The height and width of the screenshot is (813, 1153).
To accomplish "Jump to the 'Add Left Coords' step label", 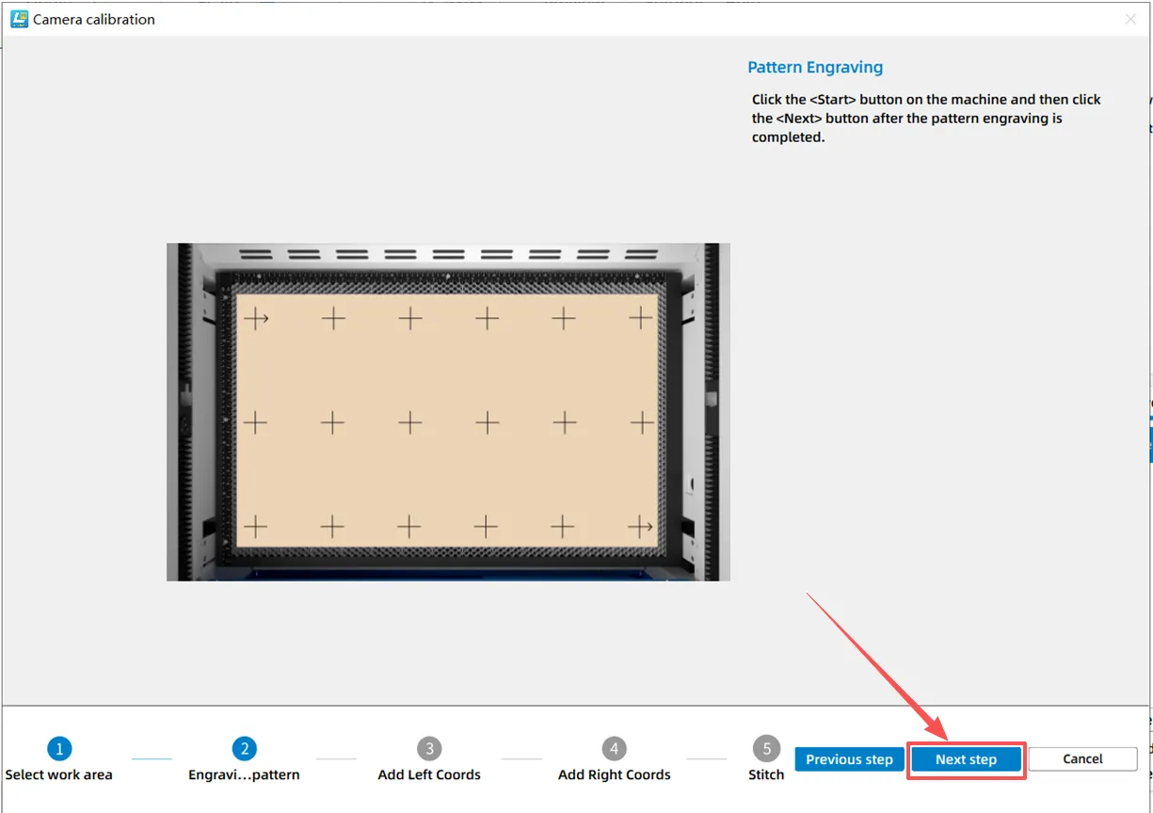I will click(x=429, y=775).
